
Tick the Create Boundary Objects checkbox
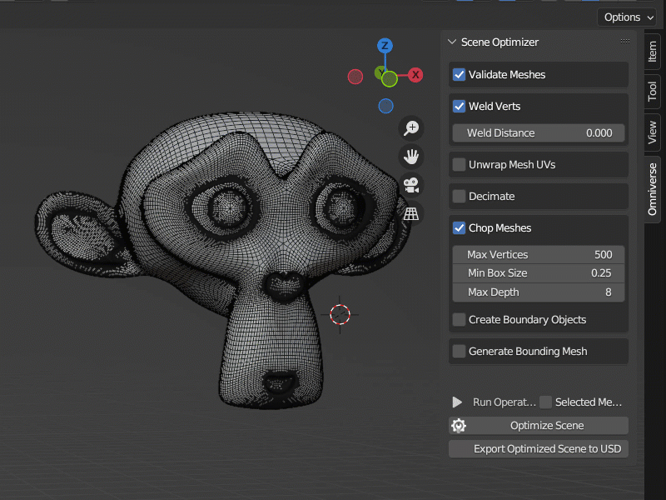[459, 320]
